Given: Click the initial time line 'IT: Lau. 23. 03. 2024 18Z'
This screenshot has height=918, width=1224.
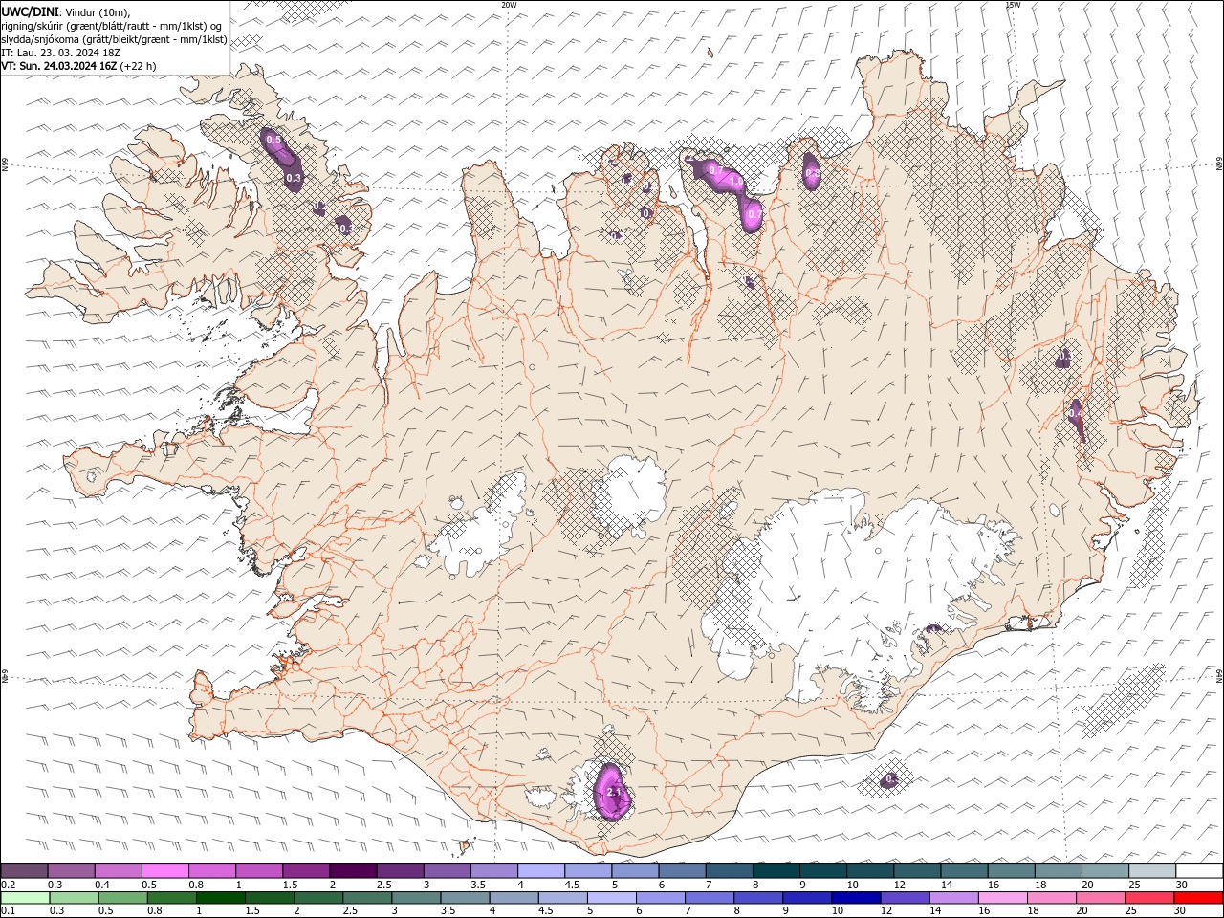Looking at the screenshot, I should 61,53.
